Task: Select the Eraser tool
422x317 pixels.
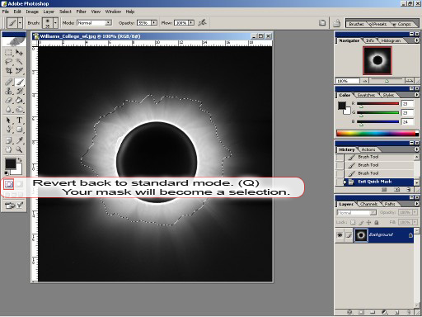Action: (x=8, y=100)
